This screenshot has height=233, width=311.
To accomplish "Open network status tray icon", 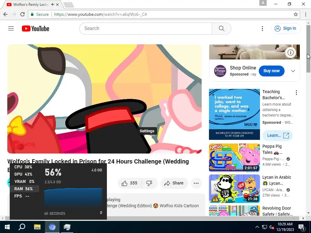I will click(265, 227).
